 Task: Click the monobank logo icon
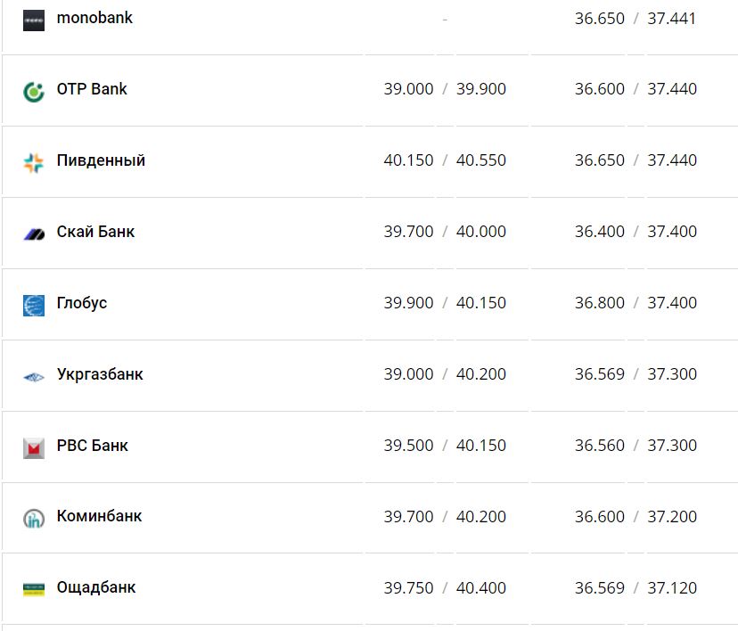pos(34,20)
